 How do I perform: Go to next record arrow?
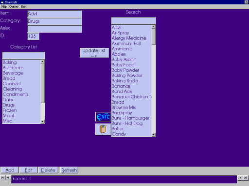pyautogui.click(x=240, y=178)
